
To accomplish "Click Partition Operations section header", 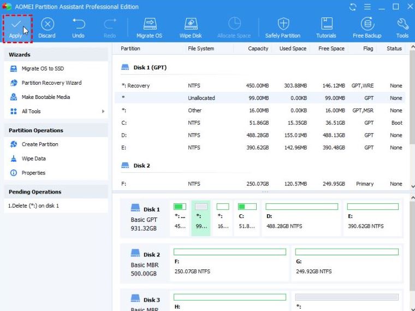I will tap(56, 130).
